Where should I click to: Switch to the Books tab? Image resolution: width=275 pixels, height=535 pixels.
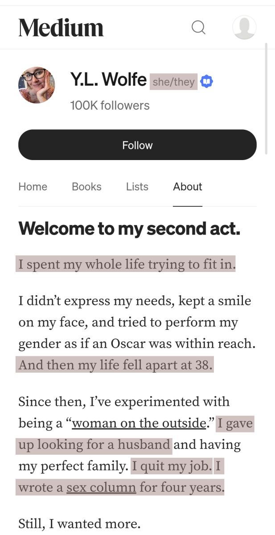point(86,187)
